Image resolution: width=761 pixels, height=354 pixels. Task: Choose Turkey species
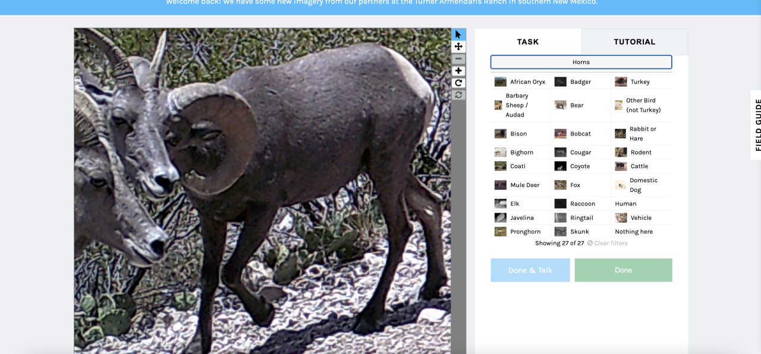(641, 82)
